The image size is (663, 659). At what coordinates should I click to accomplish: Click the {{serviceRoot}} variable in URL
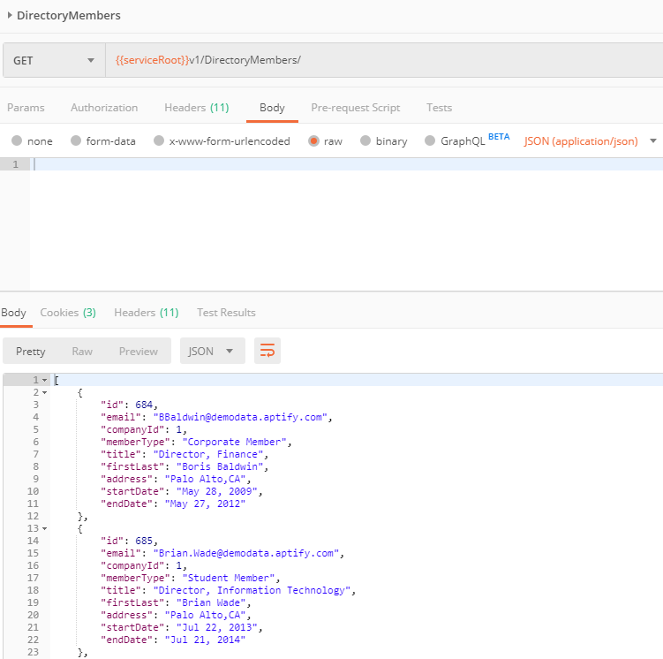pos(152,60)
